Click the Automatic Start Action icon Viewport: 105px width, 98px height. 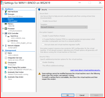click(x=6, y=72)
